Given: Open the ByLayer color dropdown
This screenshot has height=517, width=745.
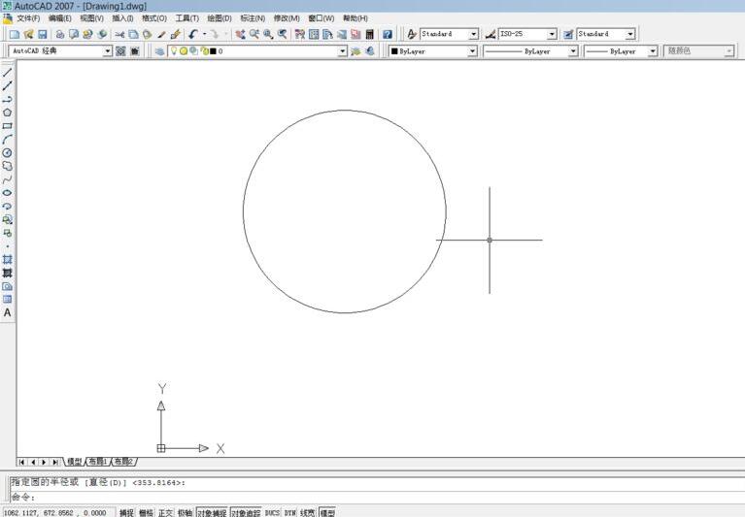Looking at the screenshot, I should [471, 50].
